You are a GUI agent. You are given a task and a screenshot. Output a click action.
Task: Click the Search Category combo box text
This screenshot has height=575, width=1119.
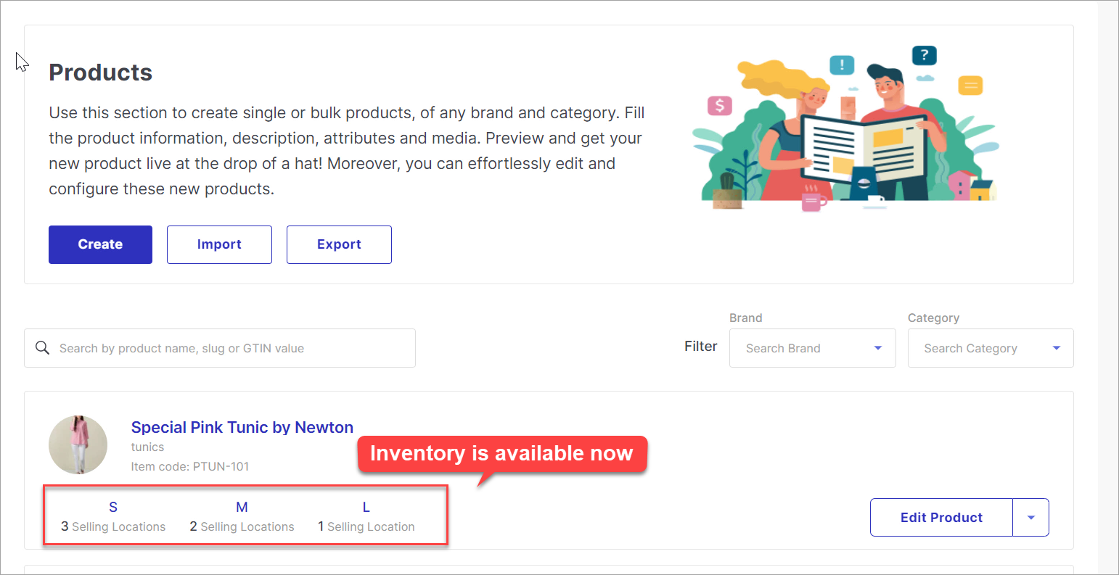(970, 348)
